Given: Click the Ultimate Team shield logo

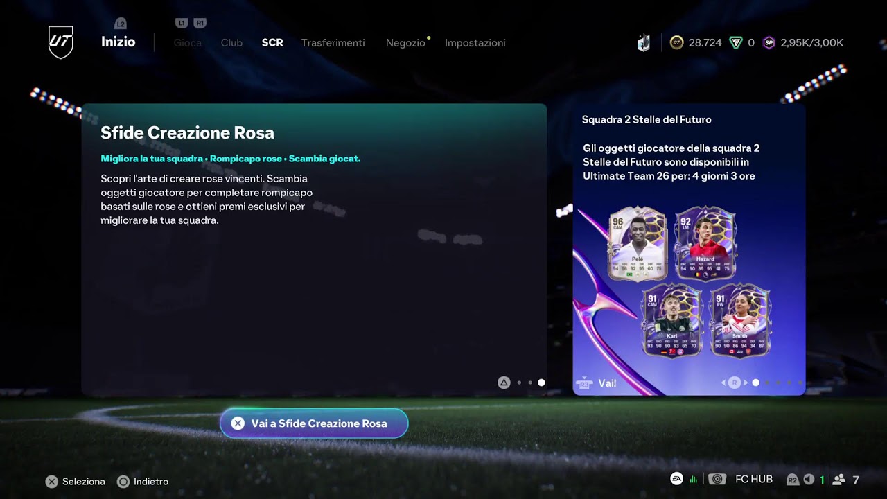Looking at the screenshot, I should pos(61,42).
